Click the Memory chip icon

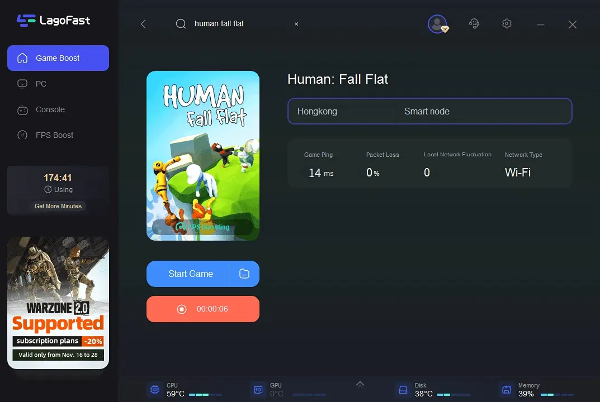(x=507, y=390)
